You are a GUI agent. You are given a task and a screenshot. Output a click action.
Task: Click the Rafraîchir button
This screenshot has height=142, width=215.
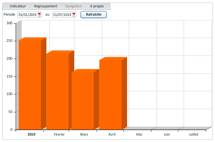(x=94, y=14)
